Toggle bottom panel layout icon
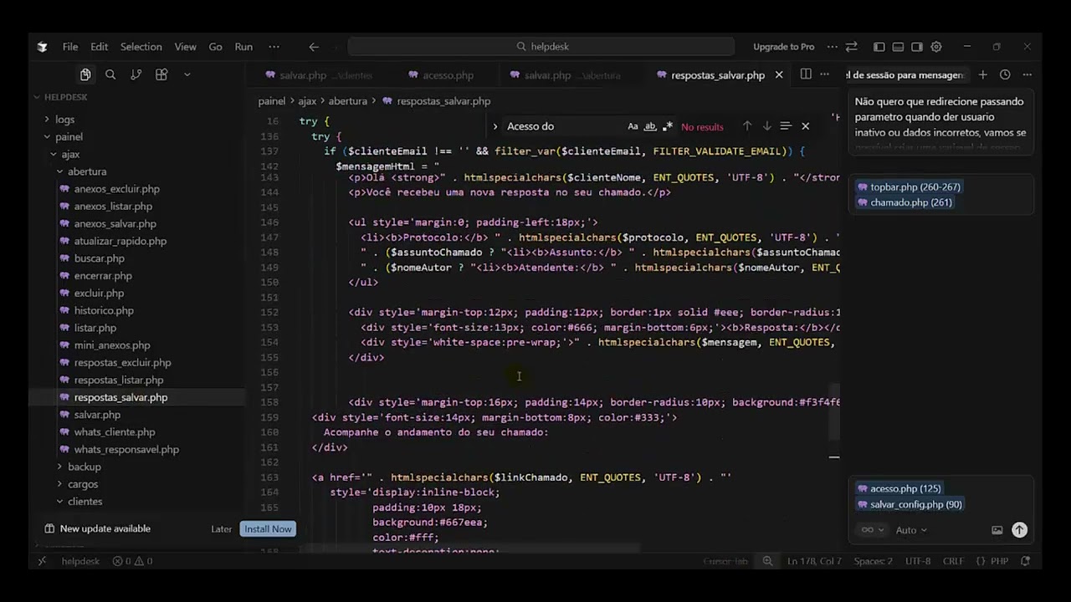This screenshot has width=1071, height=602. point(898,47)
